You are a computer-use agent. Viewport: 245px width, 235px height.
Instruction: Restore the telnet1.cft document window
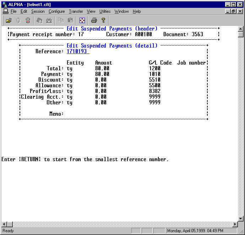[233, 11]
